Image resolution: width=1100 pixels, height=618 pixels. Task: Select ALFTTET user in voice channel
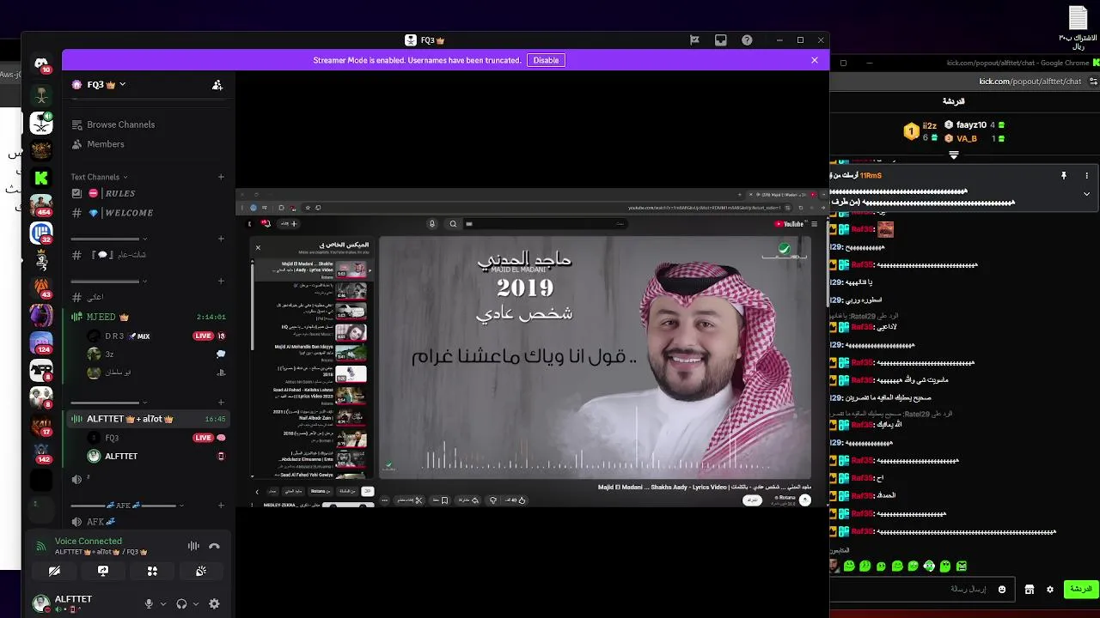click(x=156, y=456)
